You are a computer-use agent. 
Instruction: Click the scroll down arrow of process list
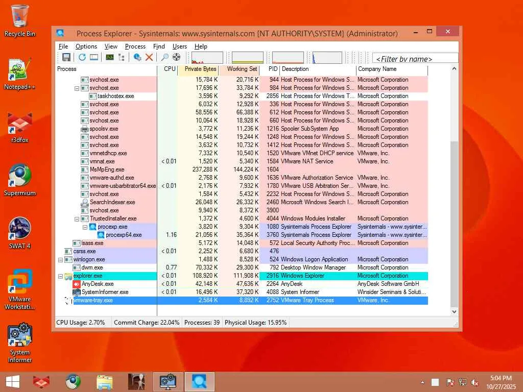coord(454,311)
